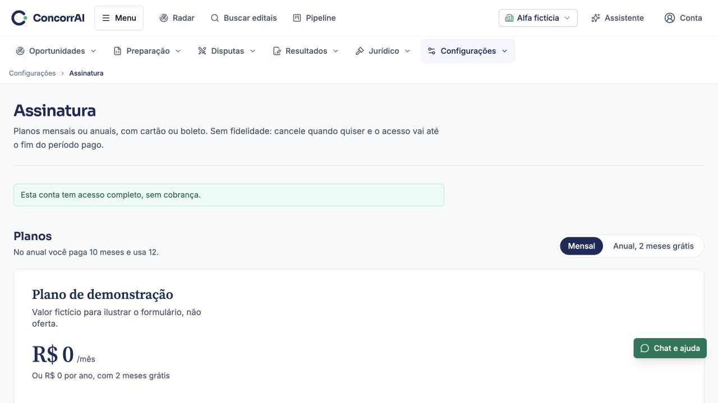Open the Jurídico menu label
This screenshot has width=718, height=403.
[384, 51]
